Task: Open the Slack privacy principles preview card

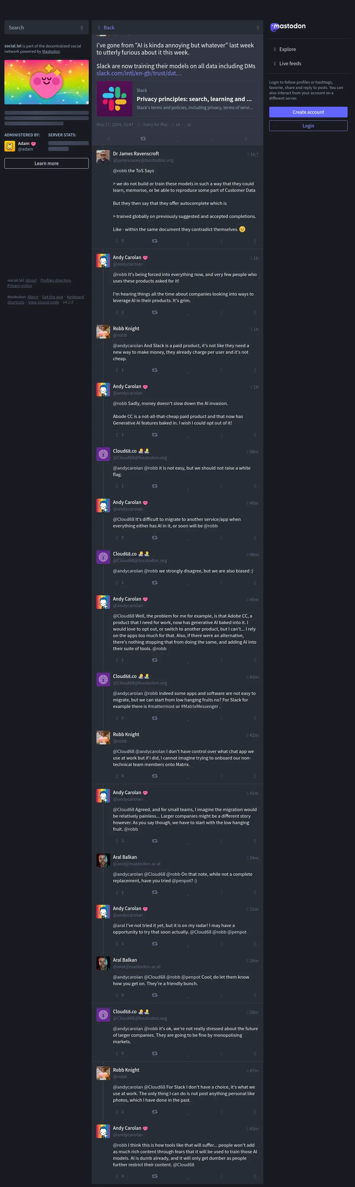Action: (177, 99)
